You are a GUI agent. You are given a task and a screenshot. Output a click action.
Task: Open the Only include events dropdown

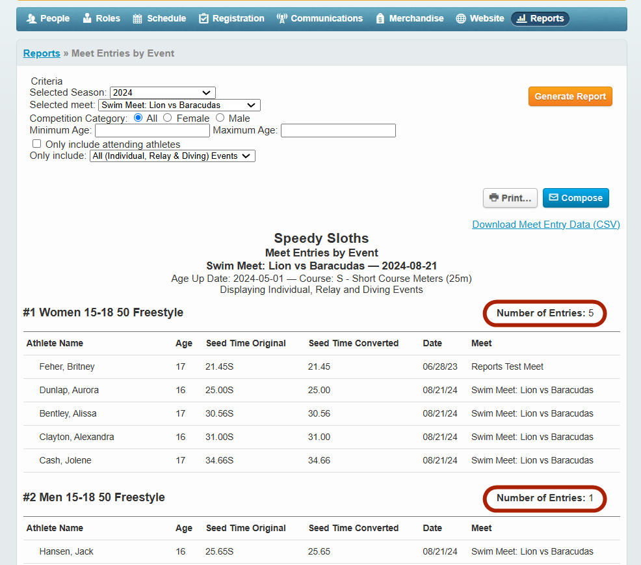point(172,156)
